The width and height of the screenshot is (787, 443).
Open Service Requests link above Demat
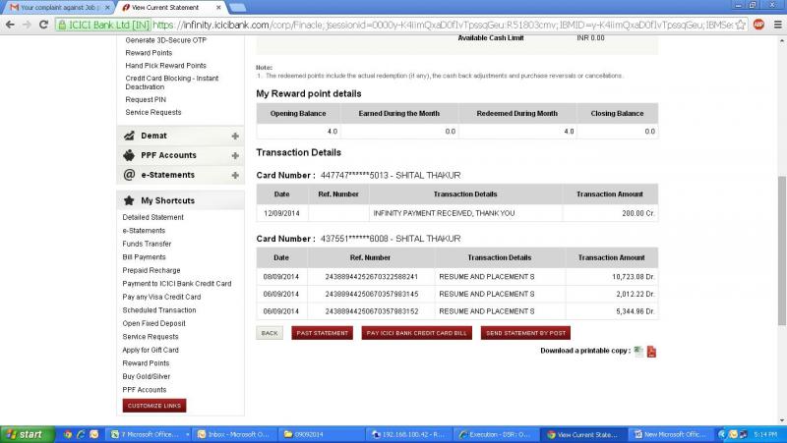point(153,112)
